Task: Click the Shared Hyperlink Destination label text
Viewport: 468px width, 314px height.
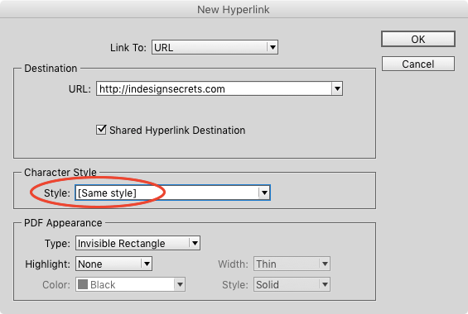Action: click(177, 131)
